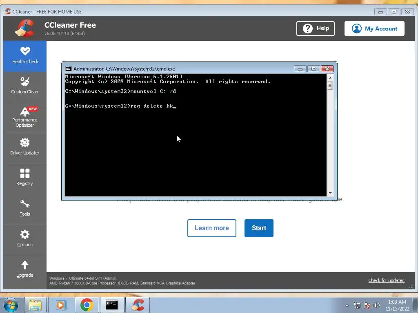The height and width of the screenshot is (313, 418).
Task: Close the Administrator cmd.exe window
Action: [327, 69]
